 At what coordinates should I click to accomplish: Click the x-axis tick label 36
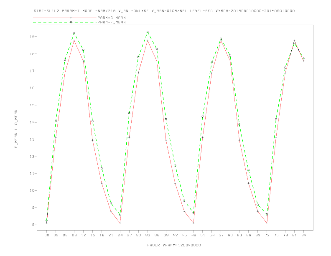coord(157,235)
